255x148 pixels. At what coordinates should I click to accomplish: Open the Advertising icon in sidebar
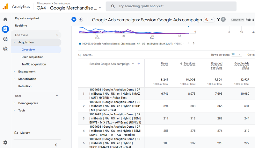pyautogui.click(x=5, y=49)
